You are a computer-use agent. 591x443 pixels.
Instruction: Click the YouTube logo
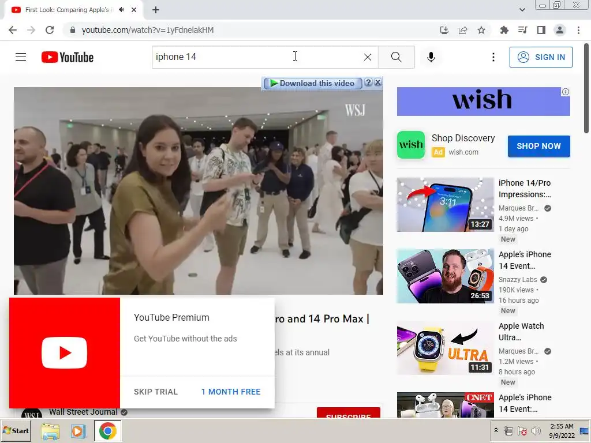(68, 57)
